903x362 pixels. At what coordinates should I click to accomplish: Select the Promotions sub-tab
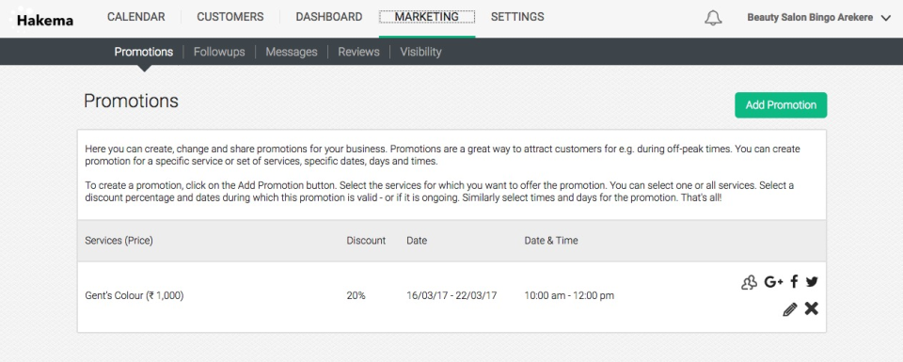click(x=143, y=52)
